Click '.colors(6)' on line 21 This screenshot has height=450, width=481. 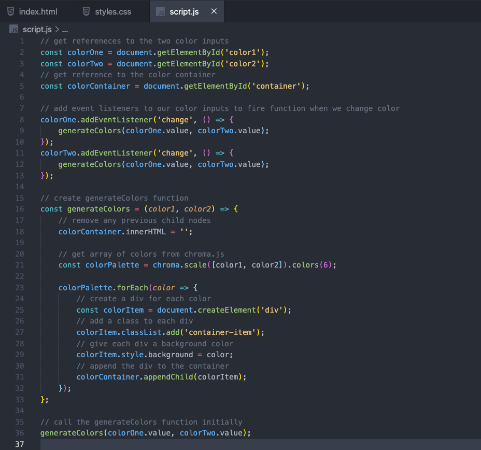[309, 265]
